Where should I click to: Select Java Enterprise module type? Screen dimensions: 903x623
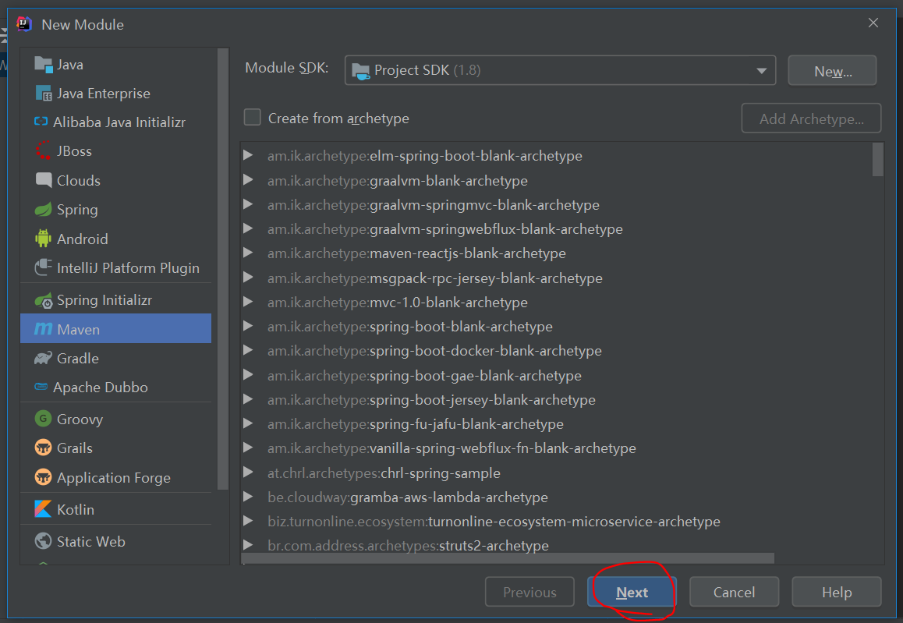[x=103, y=94]
